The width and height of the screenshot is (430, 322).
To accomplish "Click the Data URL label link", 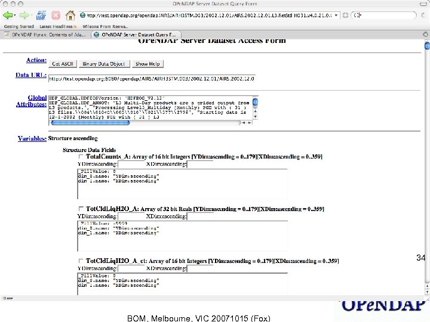I will 31,75.
